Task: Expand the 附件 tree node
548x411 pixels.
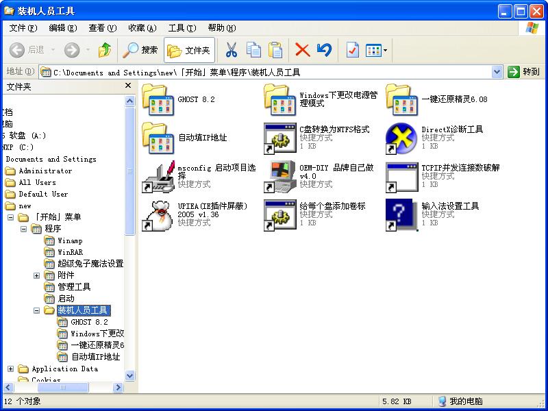Action: (x=36, y=276)
